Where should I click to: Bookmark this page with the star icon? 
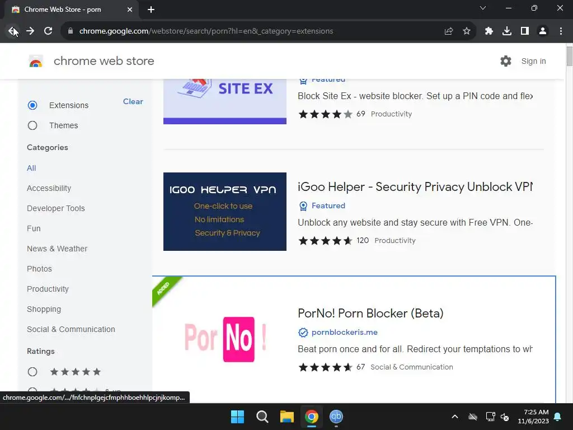(467, 31)
